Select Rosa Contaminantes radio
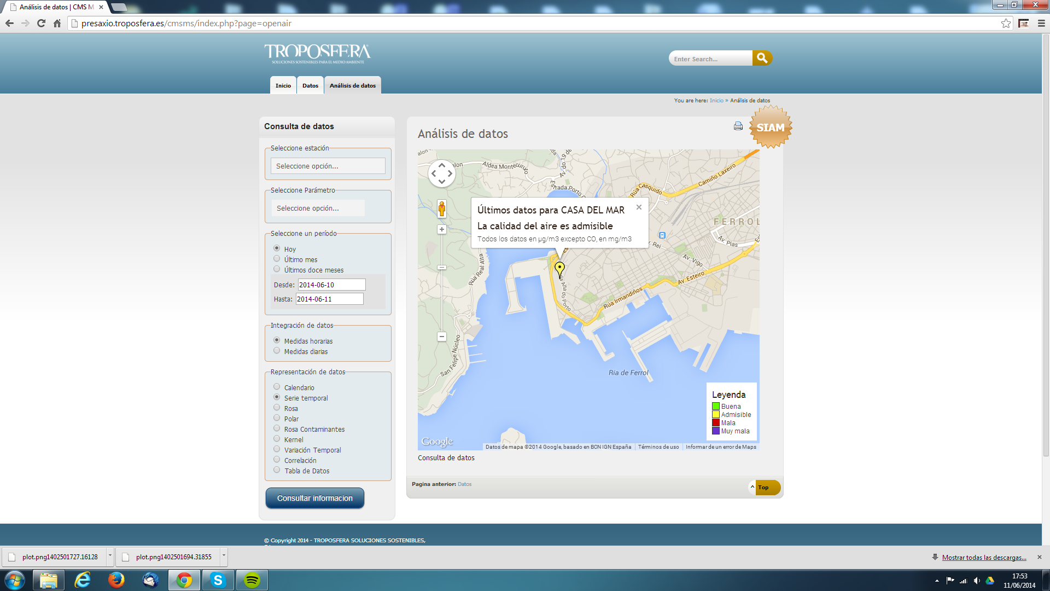1050x591 pixels. tap(277, 428)
